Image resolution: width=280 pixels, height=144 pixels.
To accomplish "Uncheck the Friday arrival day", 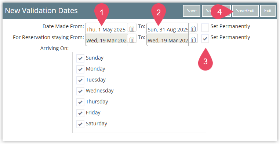I will tap(80, 113).
